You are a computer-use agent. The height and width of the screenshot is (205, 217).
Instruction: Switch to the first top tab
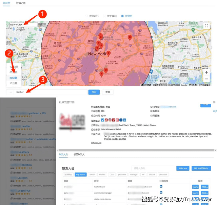[6, 3]
